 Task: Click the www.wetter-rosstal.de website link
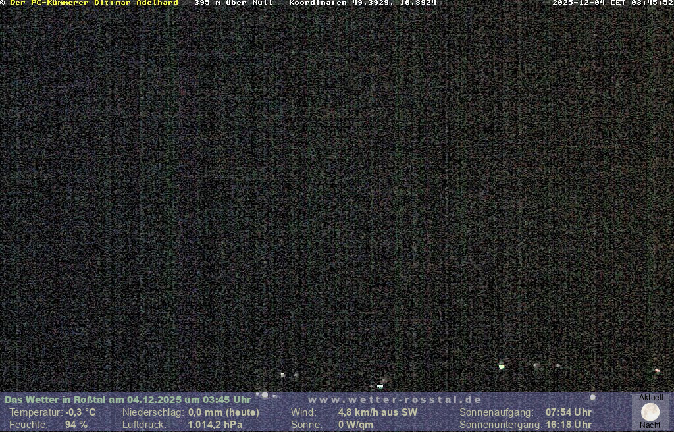tap(395, 400)
